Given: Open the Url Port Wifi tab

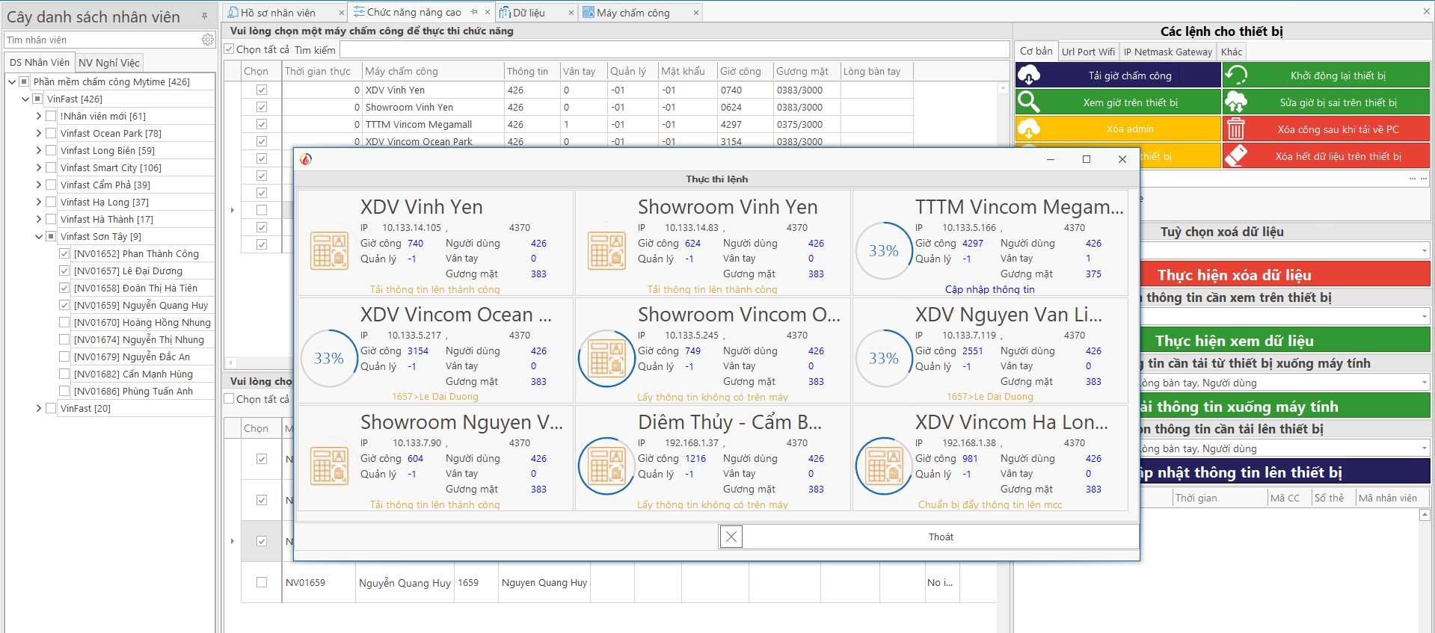Looking at the screenshot, I should tap(1087, 52).
